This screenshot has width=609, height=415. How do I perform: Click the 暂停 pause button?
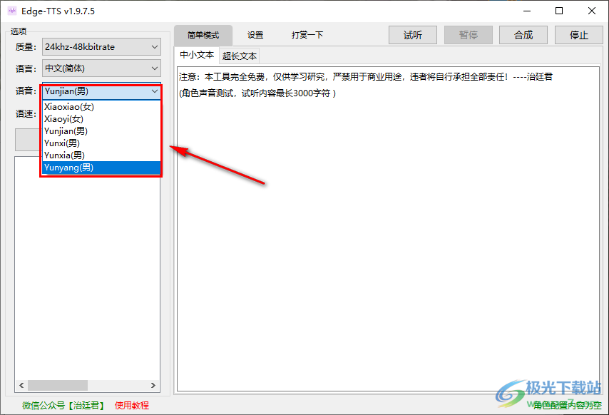[468, 36]
